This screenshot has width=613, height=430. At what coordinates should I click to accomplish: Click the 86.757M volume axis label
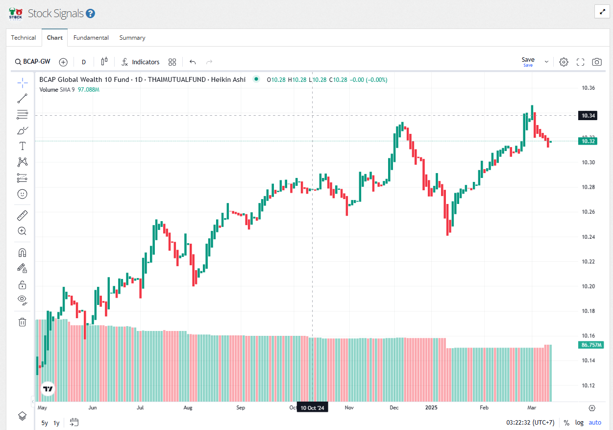tap(591, 345)
